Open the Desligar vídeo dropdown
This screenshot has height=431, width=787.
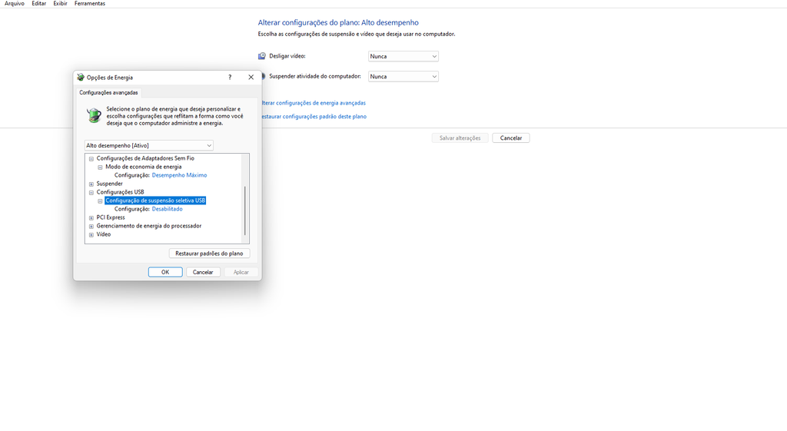pyautogui.click(x=403, y=56)
